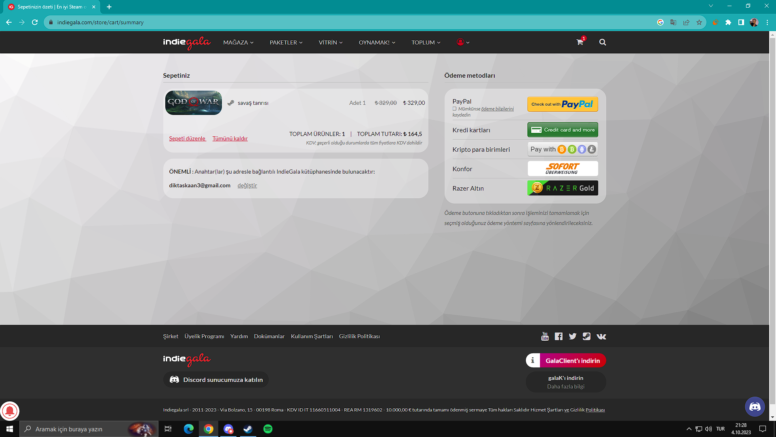
Task: Open the user account avatar menu
Action: pyautogui.click(x=463, y=42)
